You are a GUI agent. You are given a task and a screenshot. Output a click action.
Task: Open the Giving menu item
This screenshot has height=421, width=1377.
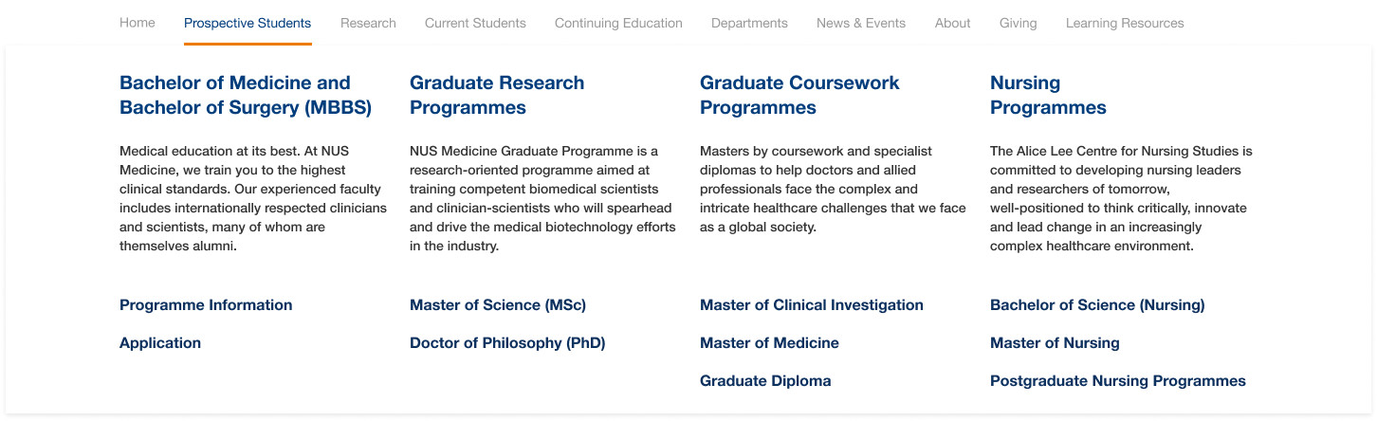coord(1018,23)
